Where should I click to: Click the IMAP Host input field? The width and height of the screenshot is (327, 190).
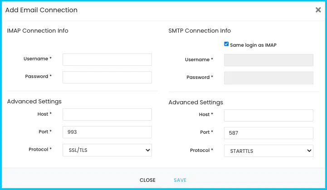pos(107,114)
